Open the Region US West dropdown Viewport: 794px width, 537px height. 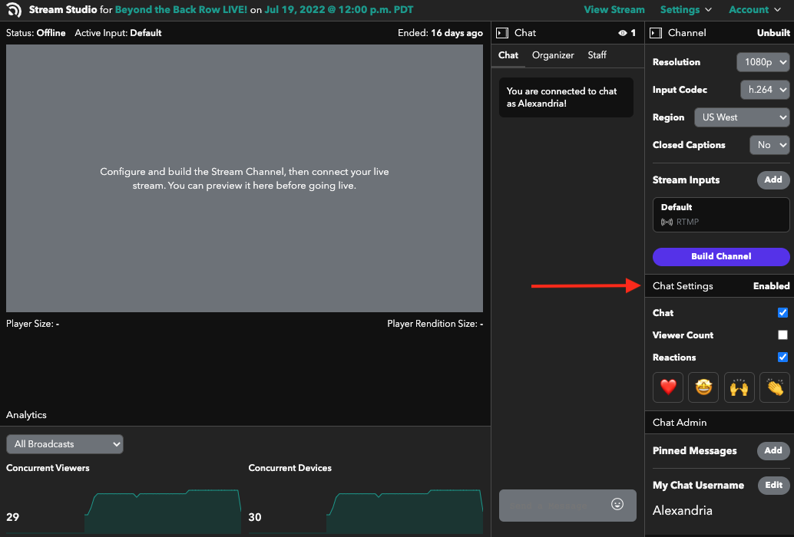[742, 117]
